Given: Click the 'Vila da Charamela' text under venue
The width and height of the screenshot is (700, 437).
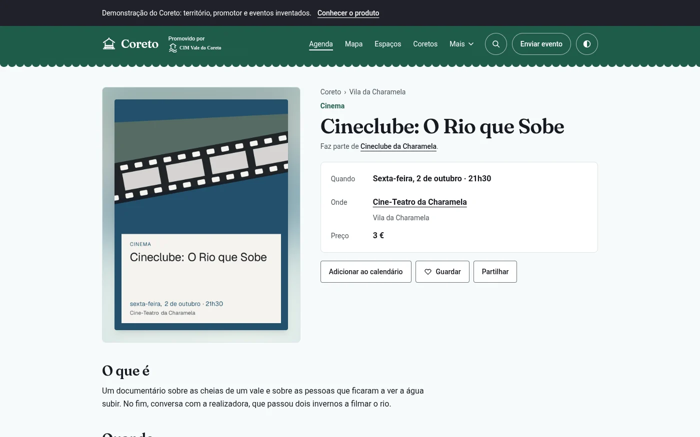Looking at the screenshot, I should (401, 218).
